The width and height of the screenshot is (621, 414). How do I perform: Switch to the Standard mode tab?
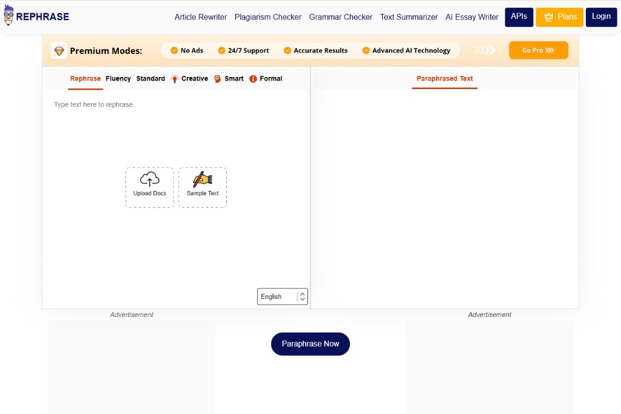tap(150, 79)
